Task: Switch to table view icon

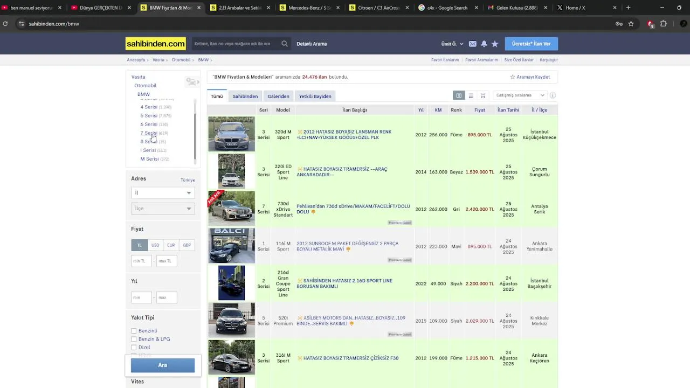Action: pyautogui.click(x=459, y=95)
